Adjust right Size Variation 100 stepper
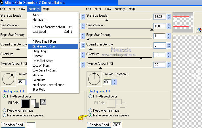 tap(169, 27)
